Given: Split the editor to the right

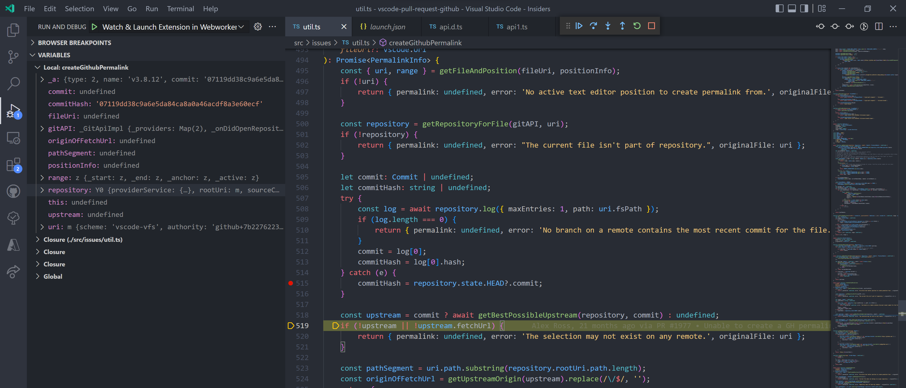Looking at the screenshot, I should pyautogui.click(x=879, y=26).
